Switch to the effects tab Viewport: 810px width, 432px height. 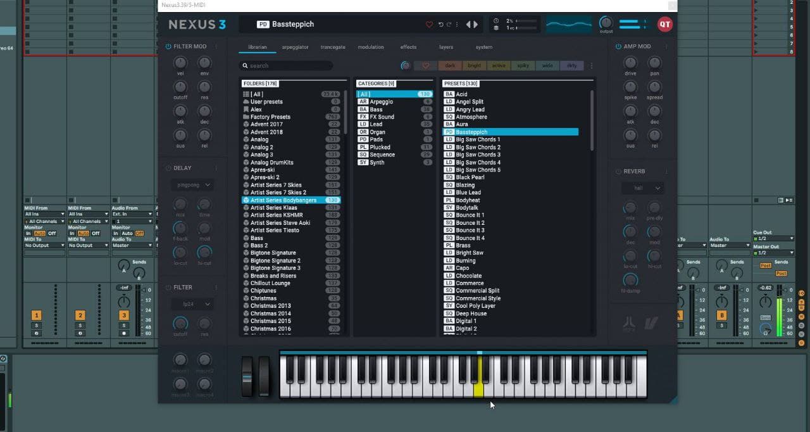[408, 47]
